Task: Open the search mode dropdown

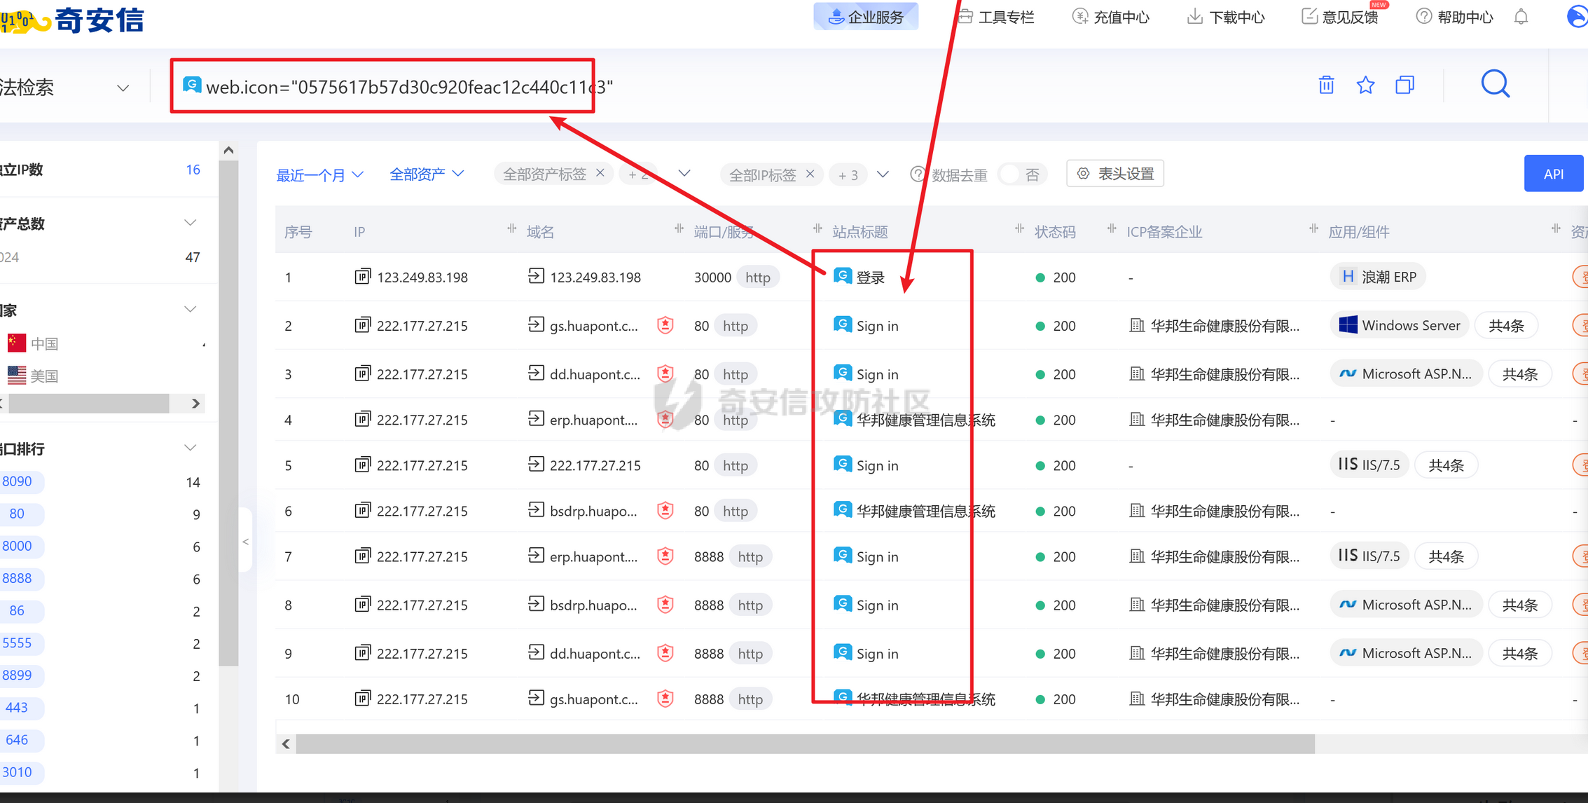Action: (123, 88)
